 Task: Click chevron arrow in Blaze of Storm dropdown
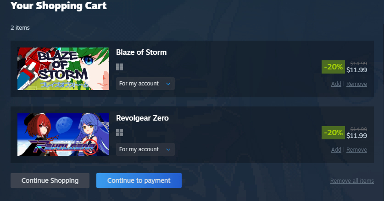[168, 84]
